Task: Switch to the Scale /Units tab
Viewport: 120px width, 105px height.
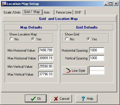Action: click(x=12, y=12)
